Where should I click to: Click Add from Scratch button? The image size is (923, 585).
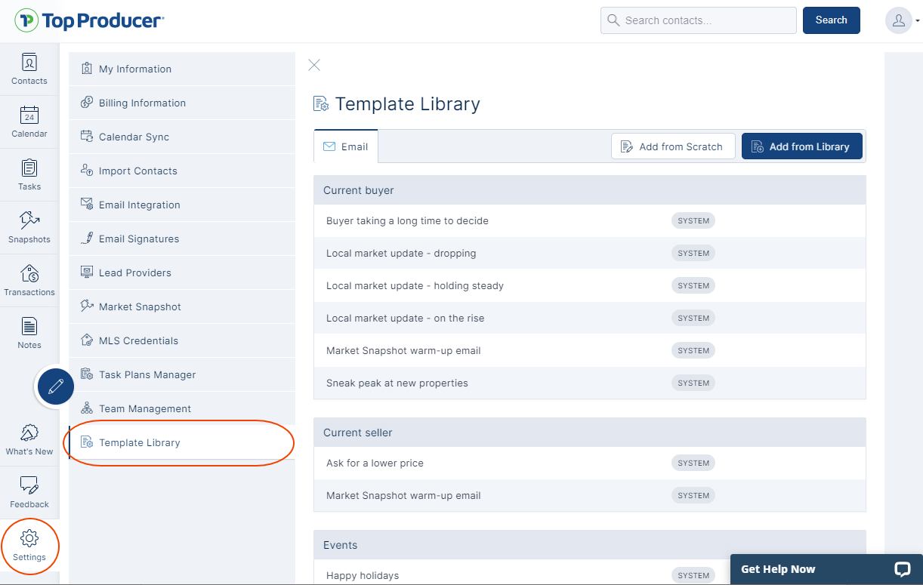[x=673, y=146]
